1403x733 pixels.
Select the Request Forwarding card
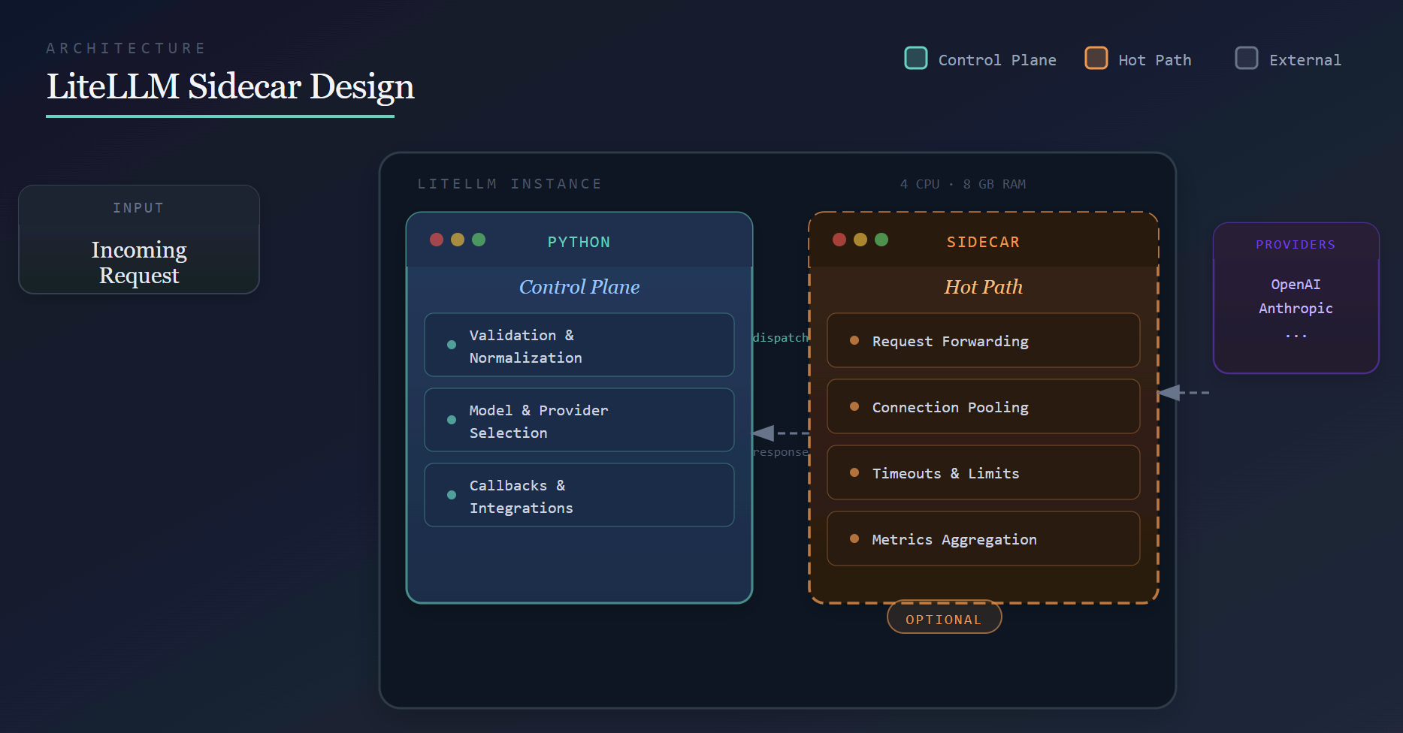point(983,340)
